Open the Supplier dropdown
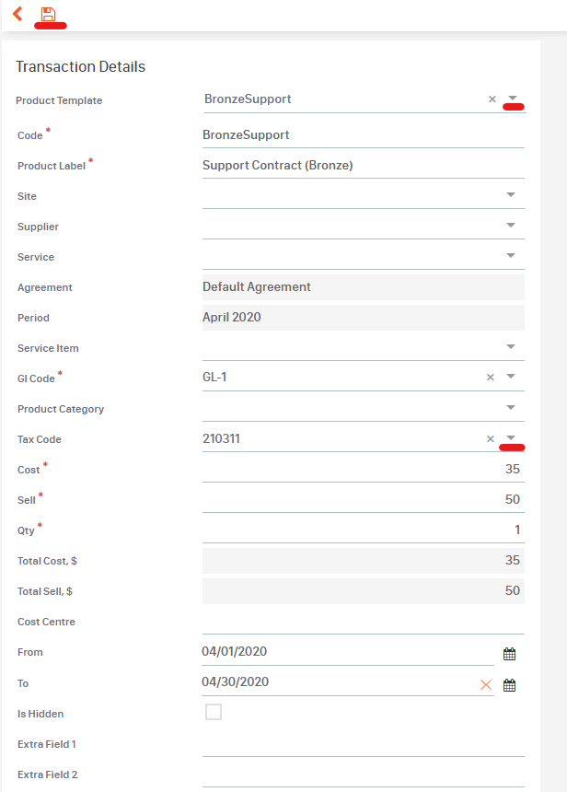 [511, 226]
